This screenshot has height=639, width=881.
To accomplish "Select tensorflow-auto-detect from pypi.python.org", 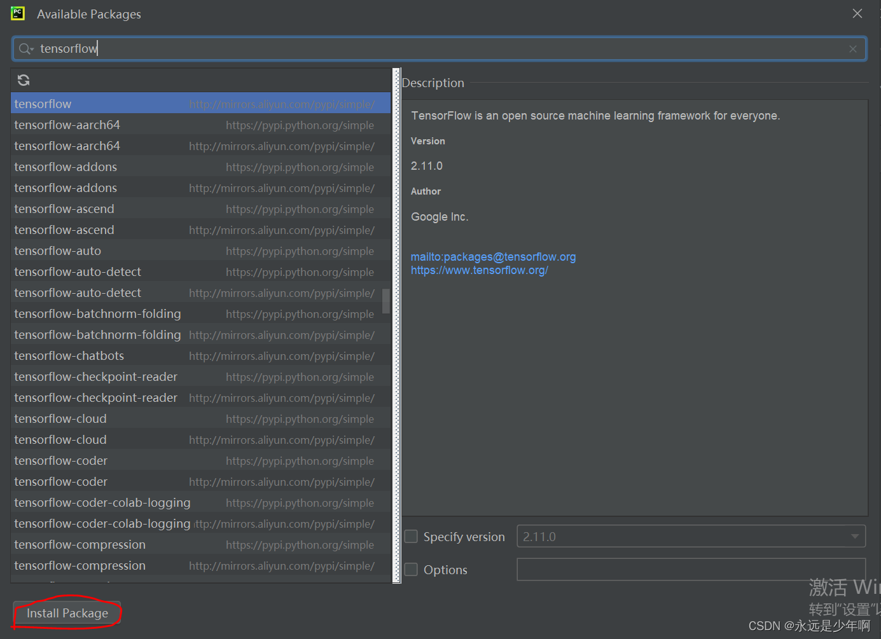I will coord(201,271).
